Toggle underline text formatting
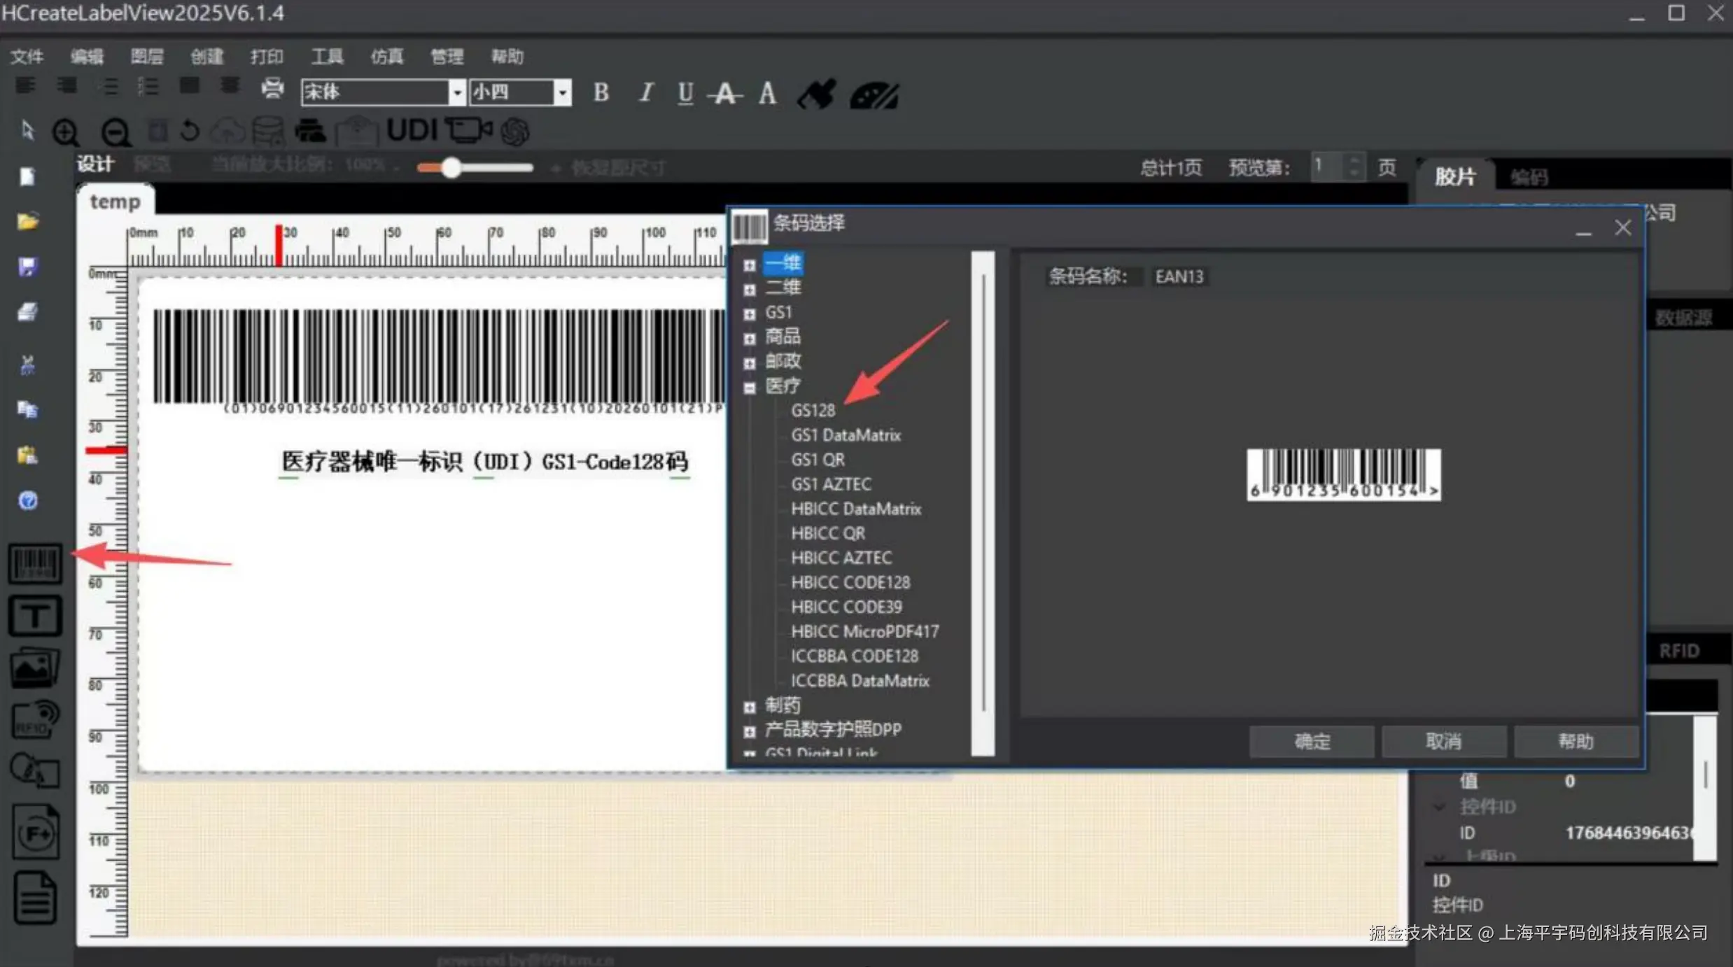 [685, 92]
